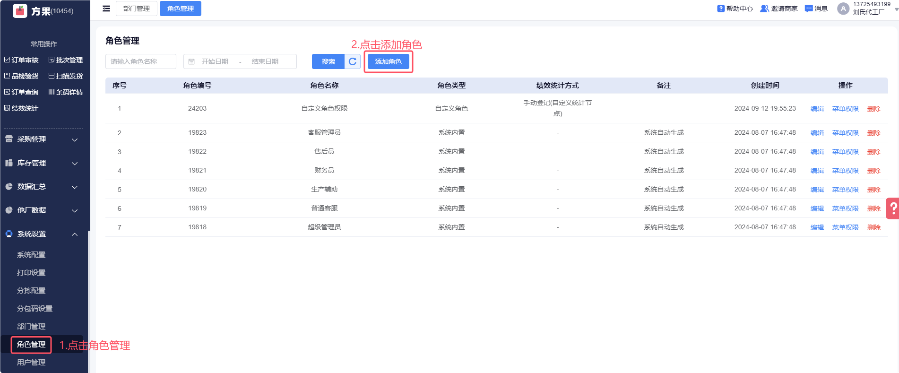The height and width of the screenshot is (373, 899).
Task: Open the Help Center (帮助中心) icon
Action: 721,9
